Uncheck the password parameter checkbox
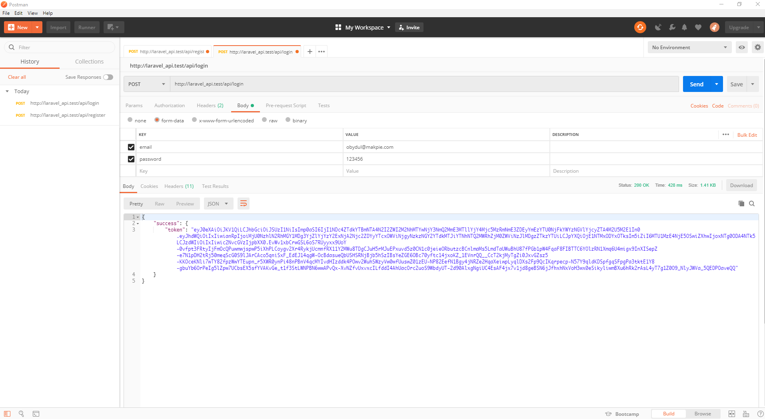765x419 pixels. [x=131, y=159]
